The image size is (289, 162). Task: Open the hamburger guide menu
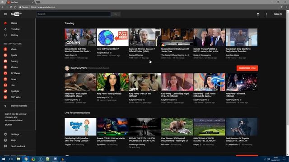coord(5,14)
